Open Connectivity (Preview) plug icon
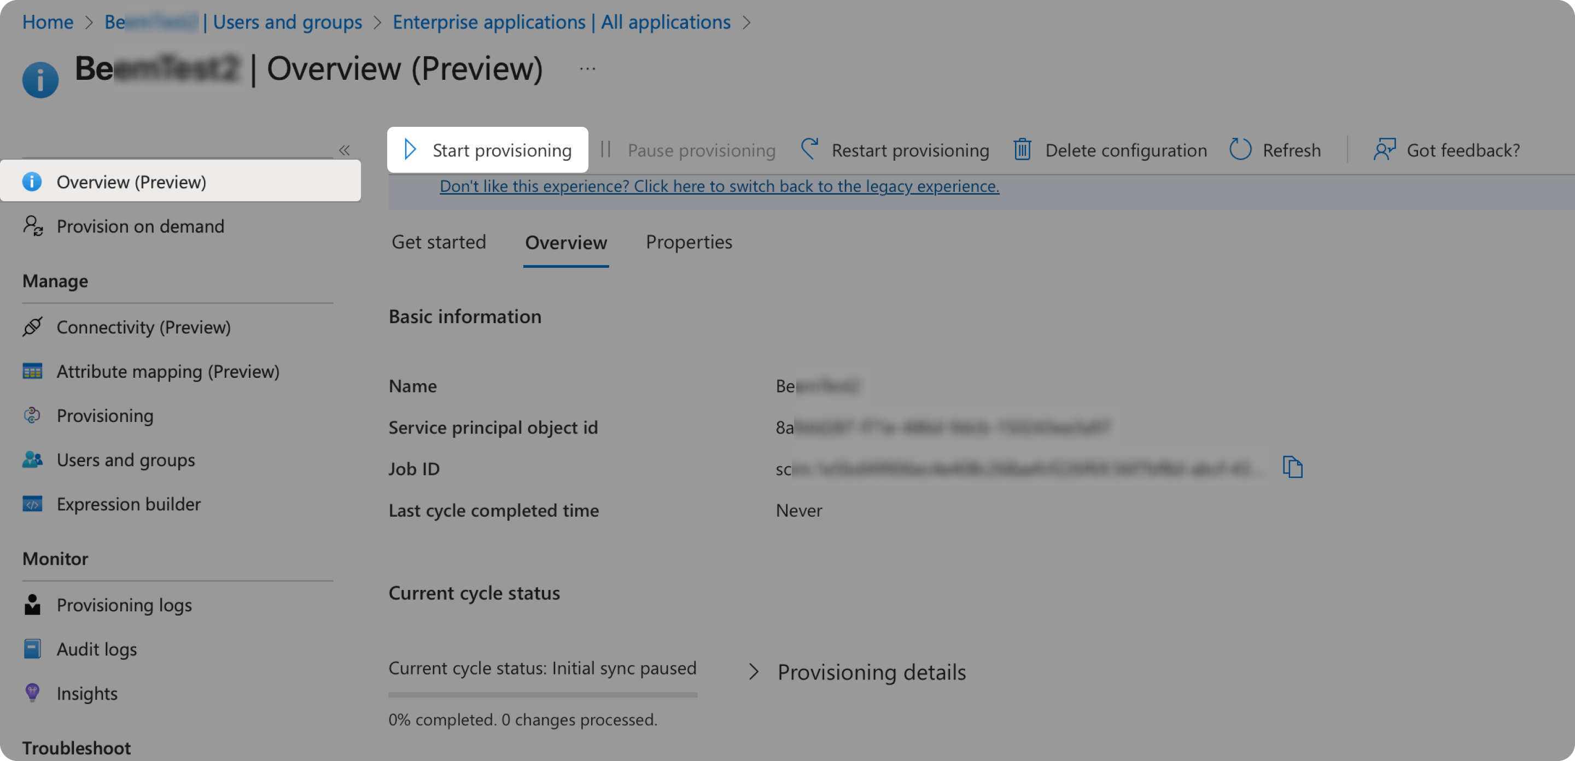 (32, 326)
